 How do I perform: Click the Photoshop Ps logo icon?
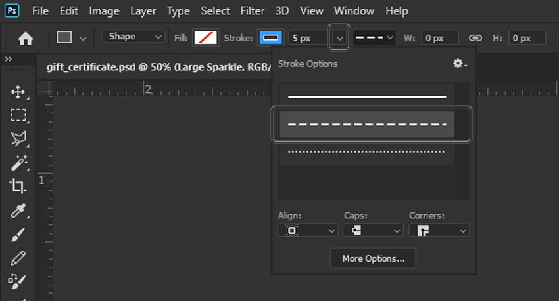tap(12, 10)
